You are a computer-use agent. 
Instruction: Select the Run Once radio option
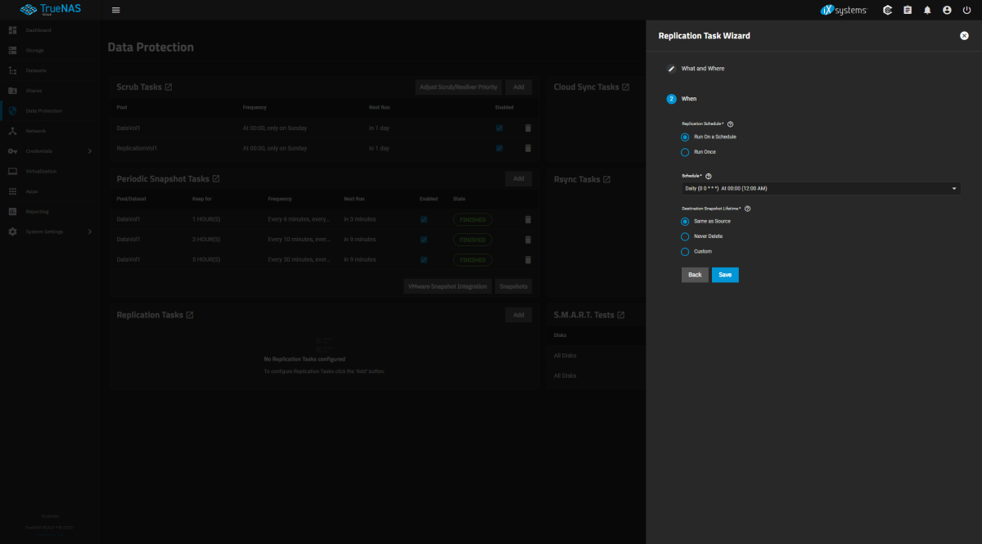coord(685,152)
